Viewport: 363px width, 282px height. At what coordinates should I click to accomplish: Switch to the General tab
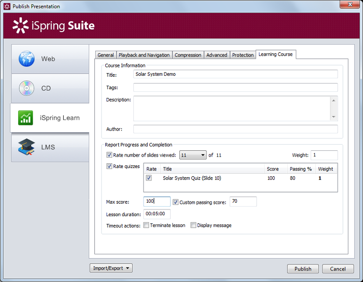[x=106, y=55]
